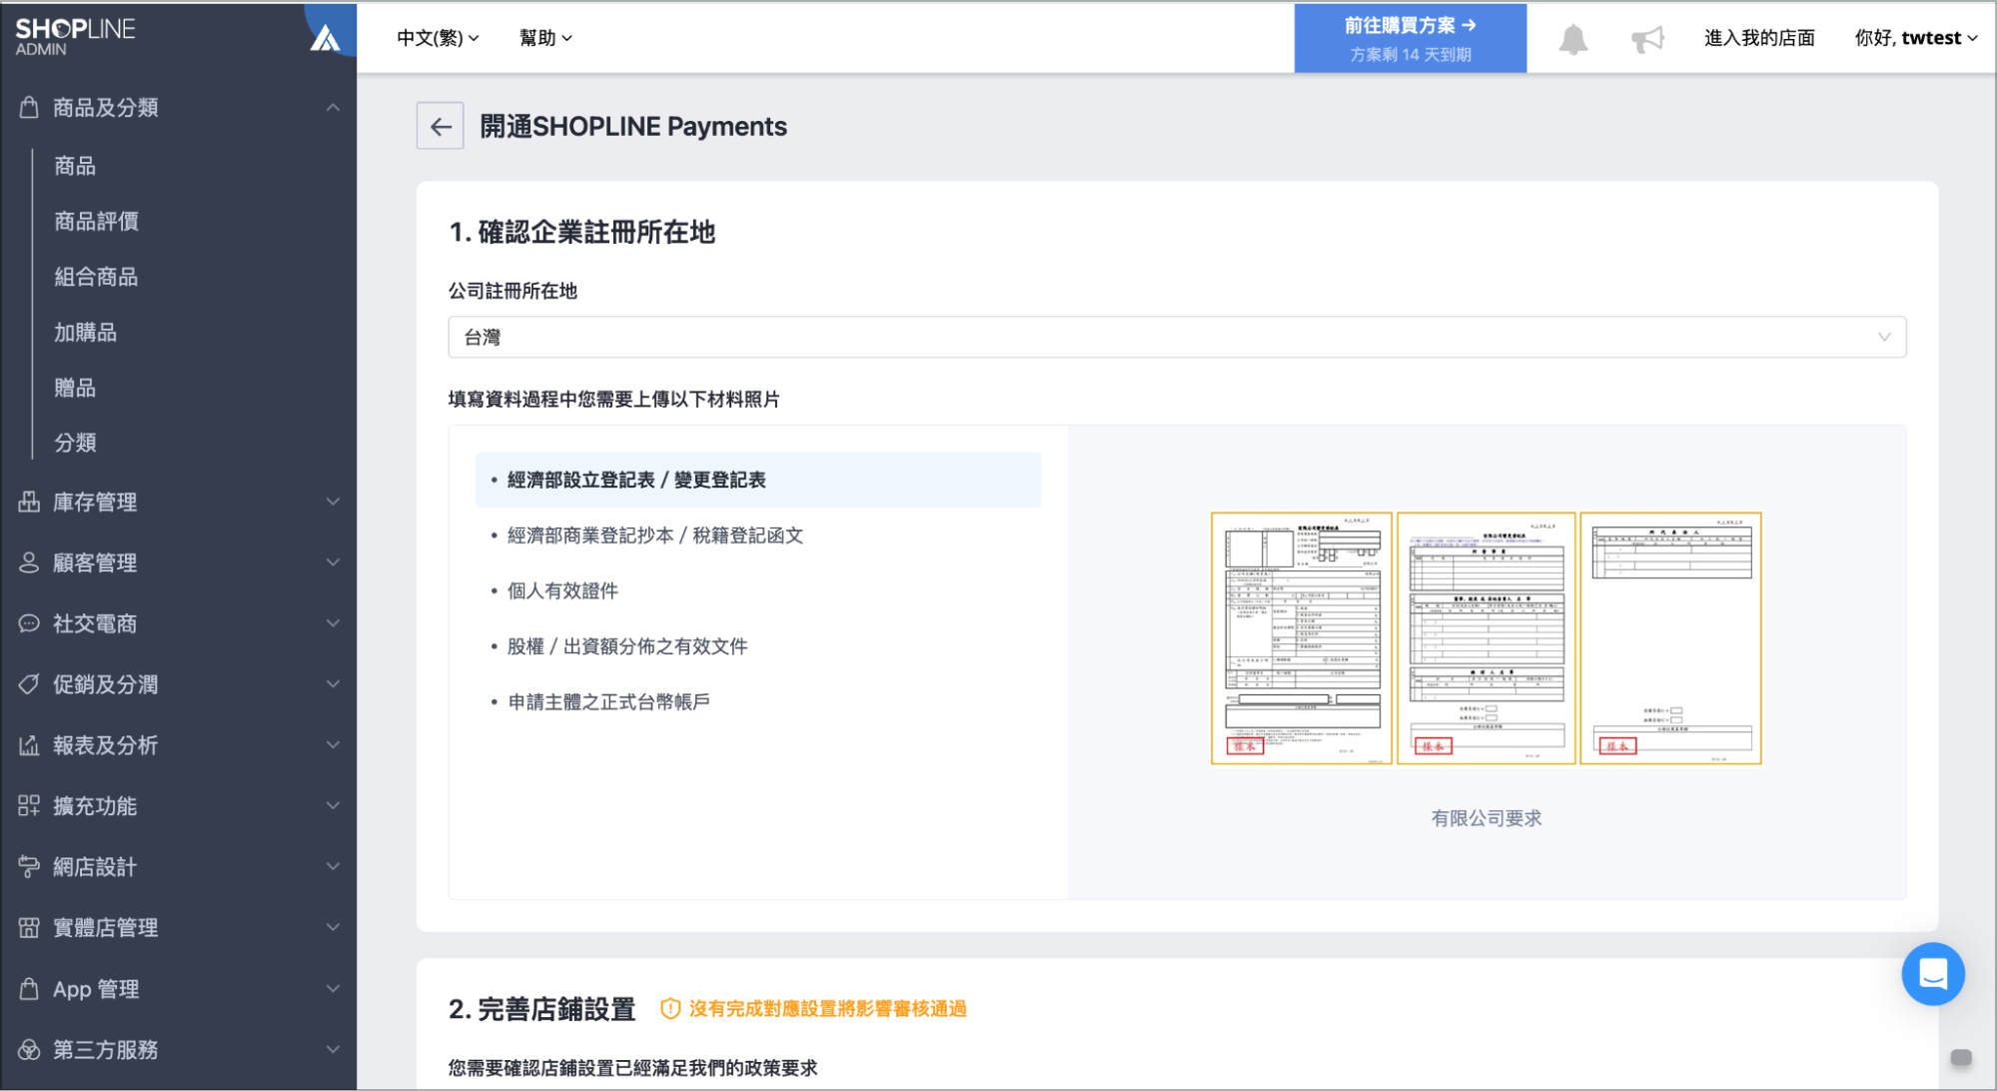Open notifications bell icon
This screenshot has width=1997, height=1091.
click(x=1573, y=39)
